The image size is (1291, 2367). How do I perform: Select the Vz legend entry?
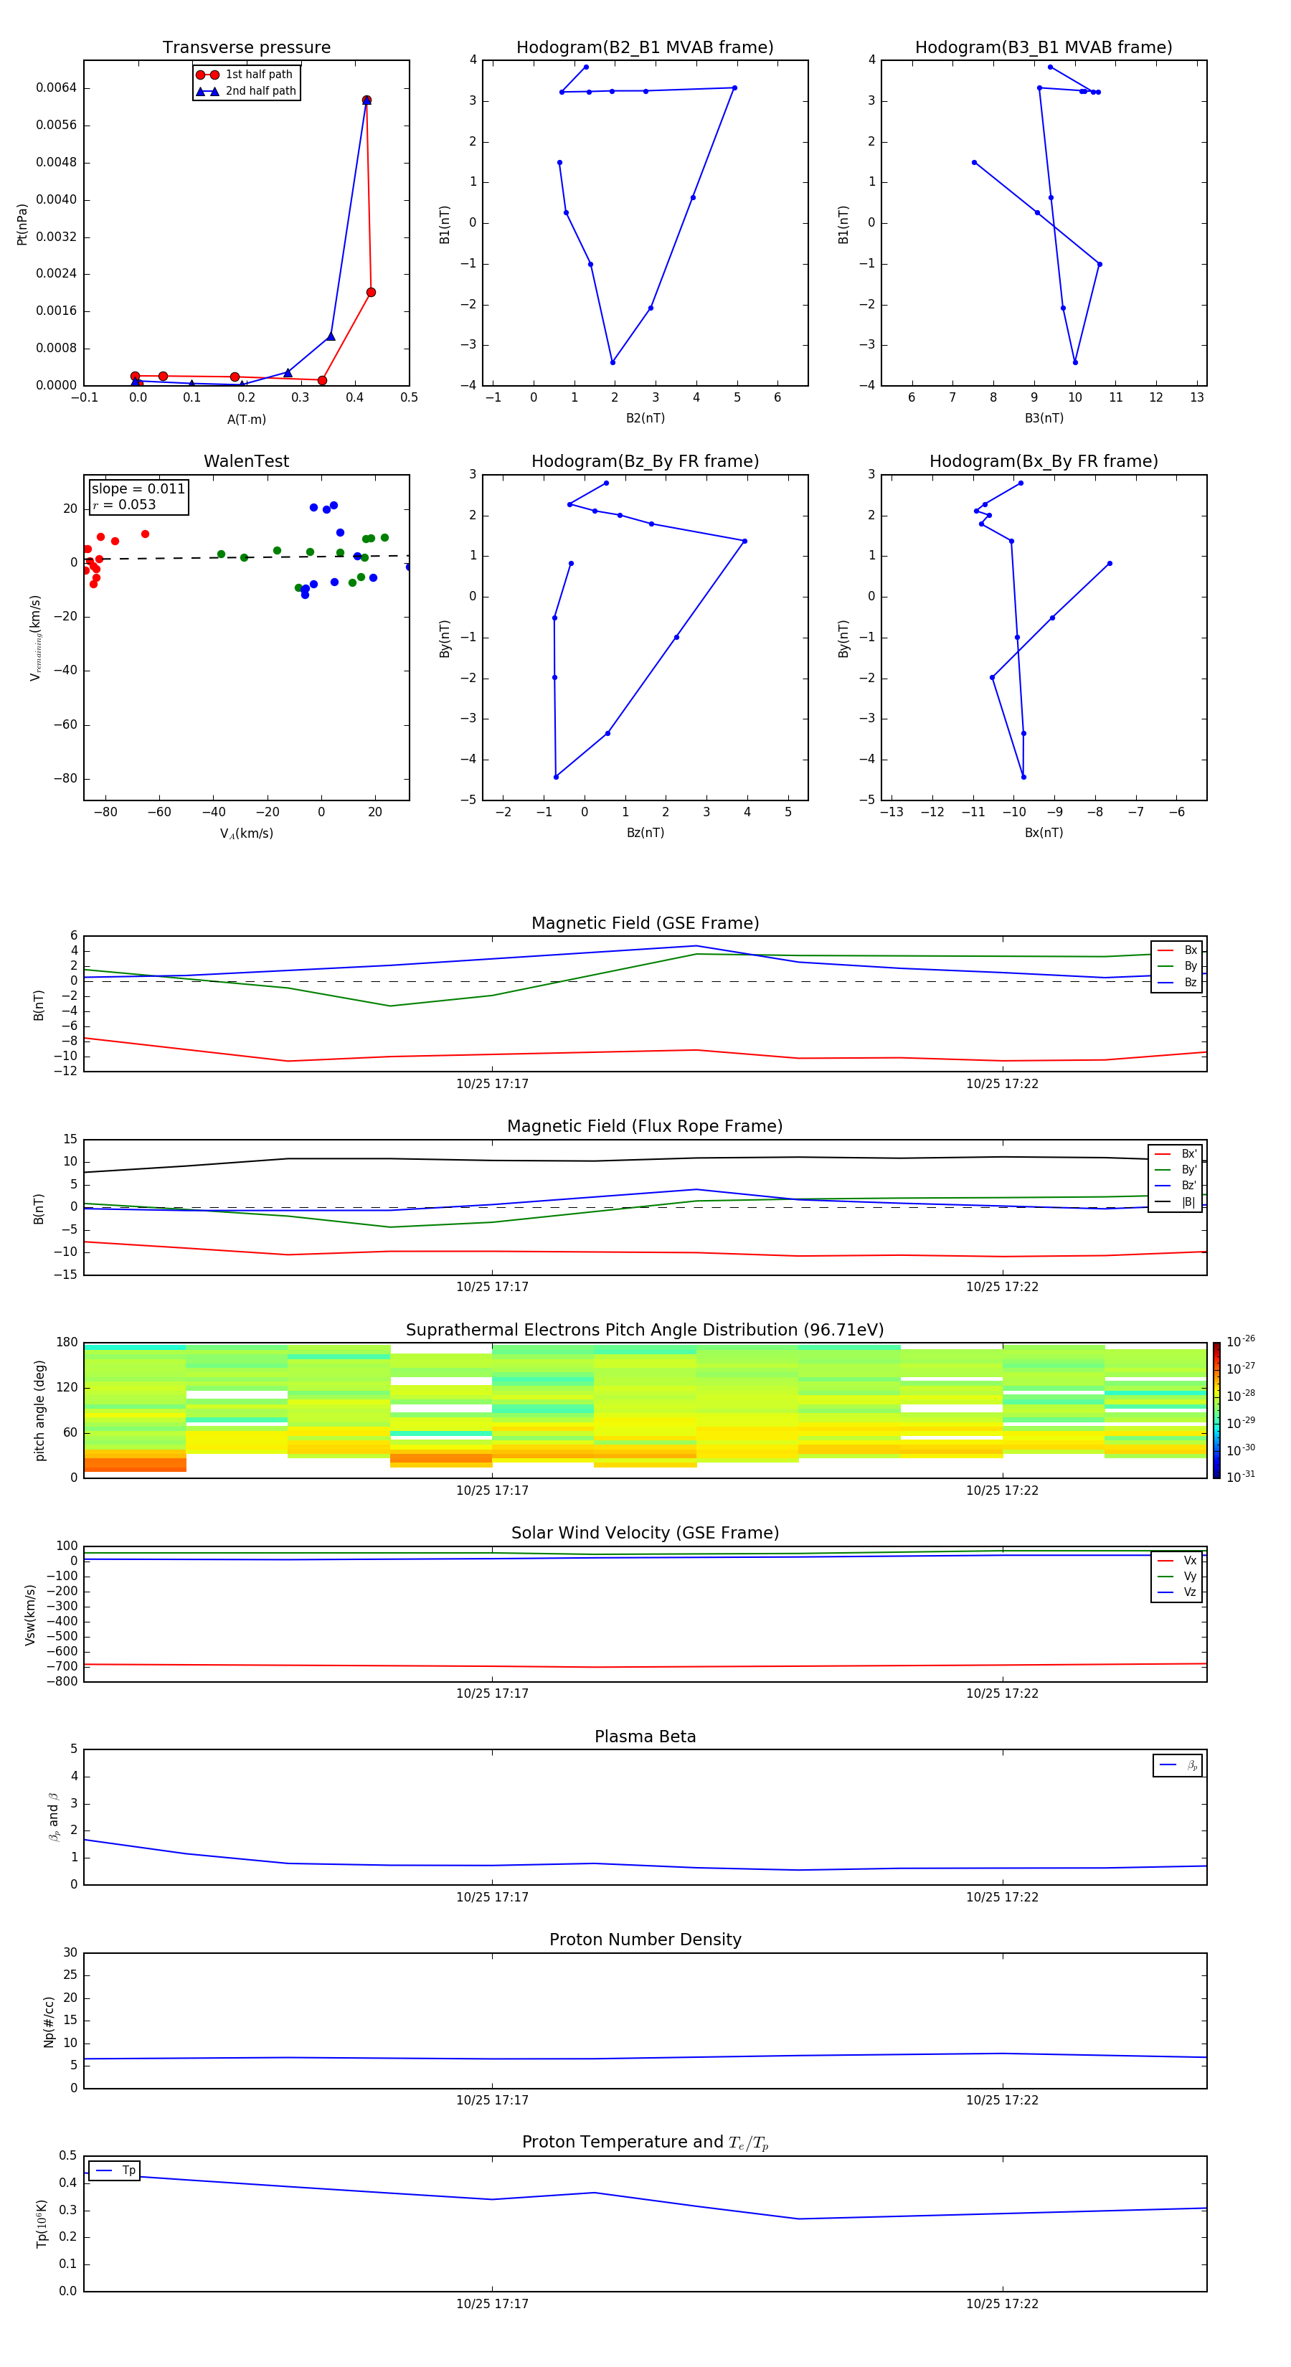pyautogui.click(x=1177, y=1592)
